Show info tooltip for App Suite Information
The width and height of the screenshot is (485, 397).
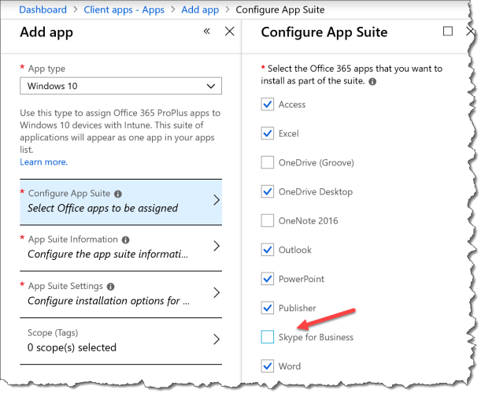[x=125, y=239]
